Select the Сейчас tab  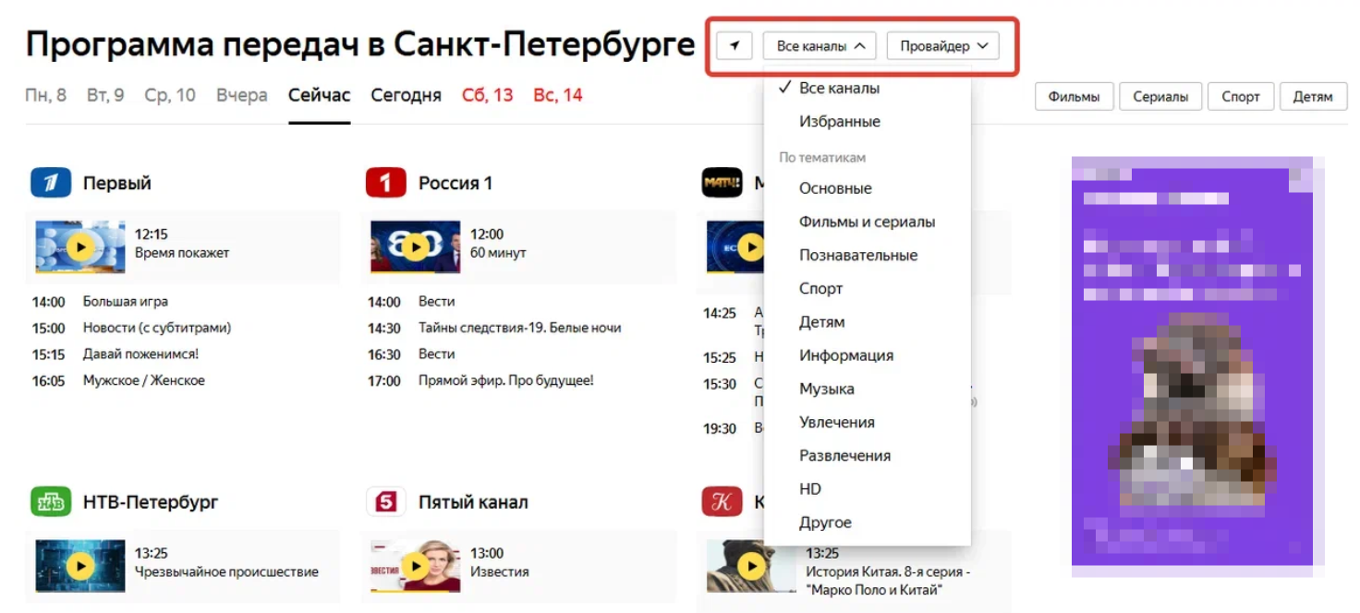tap(319, 95)
